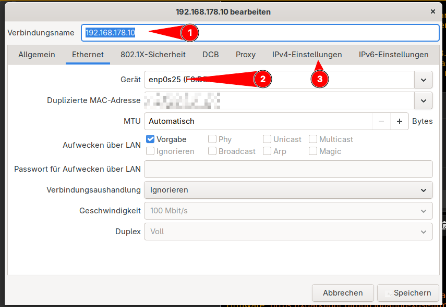Open the Geschwindigkeit speed dropdown
The image size is (446, 307).
tap(424, 211)
